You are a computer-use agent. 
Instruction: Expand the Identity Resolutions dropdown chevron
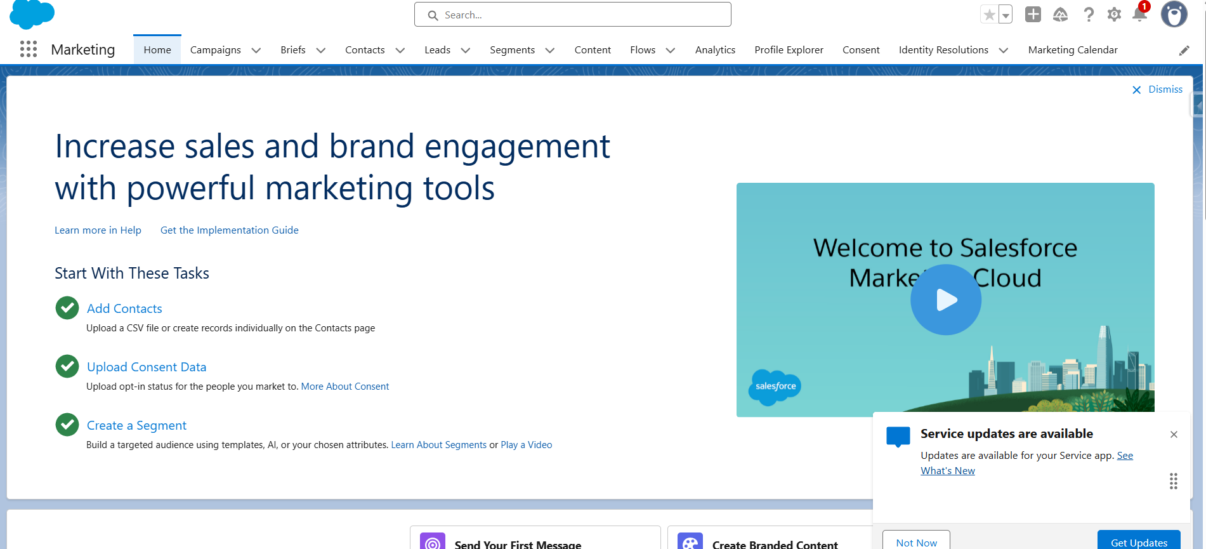tap(1004, 50)
